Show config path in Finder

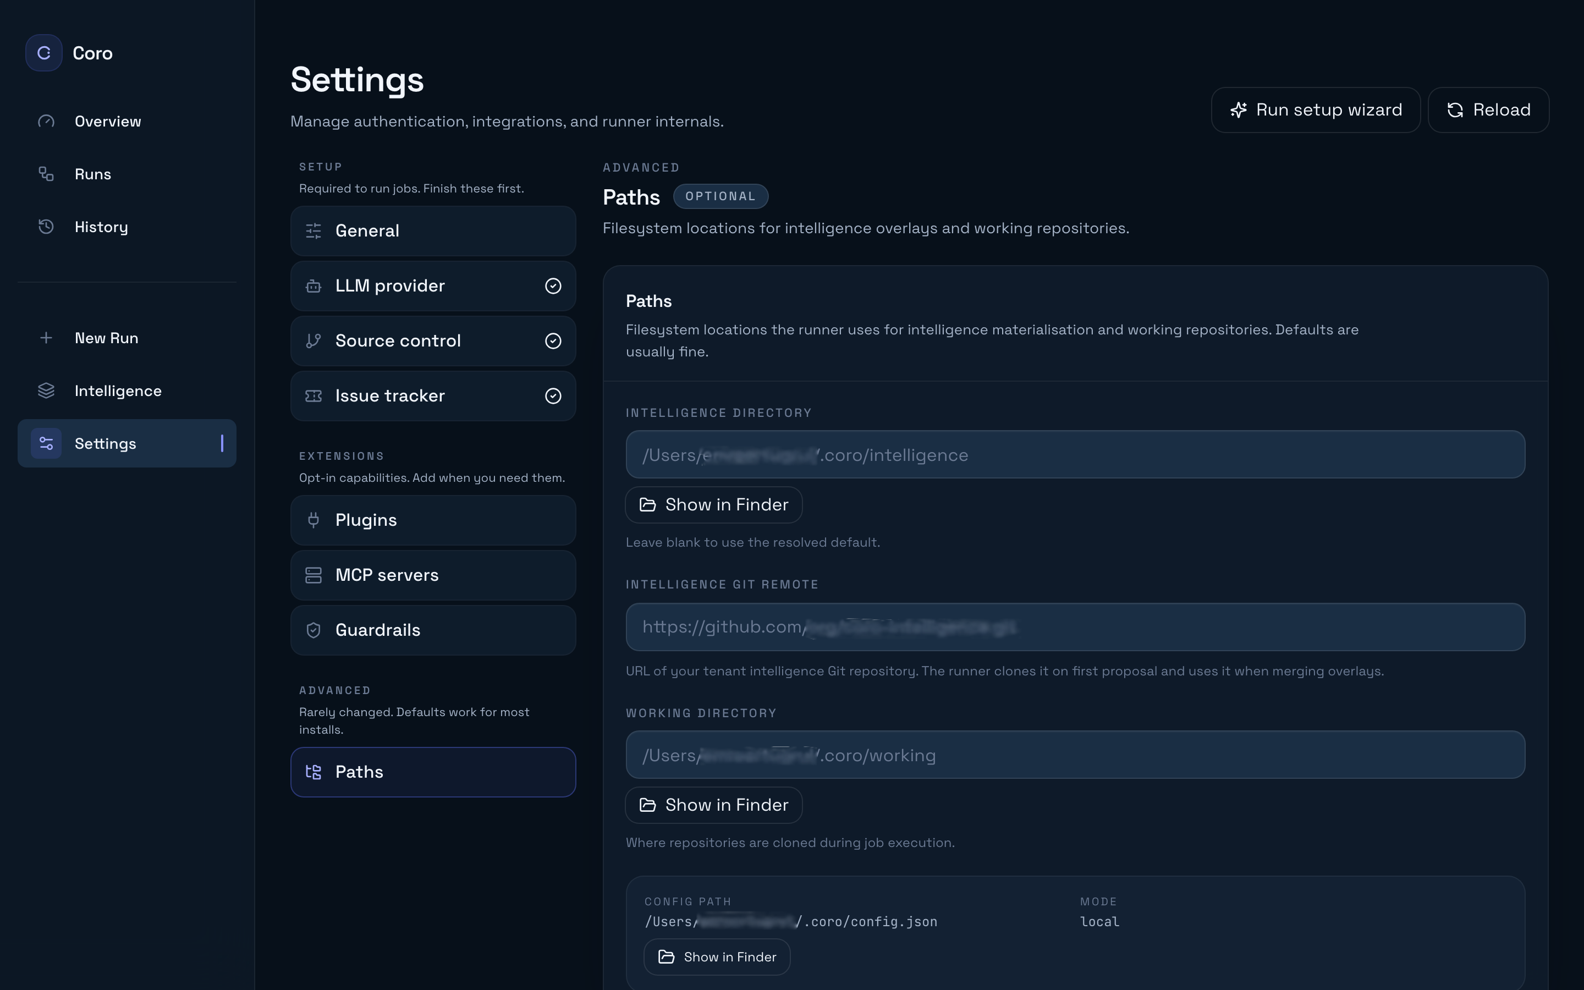click(x=717, y=957)
